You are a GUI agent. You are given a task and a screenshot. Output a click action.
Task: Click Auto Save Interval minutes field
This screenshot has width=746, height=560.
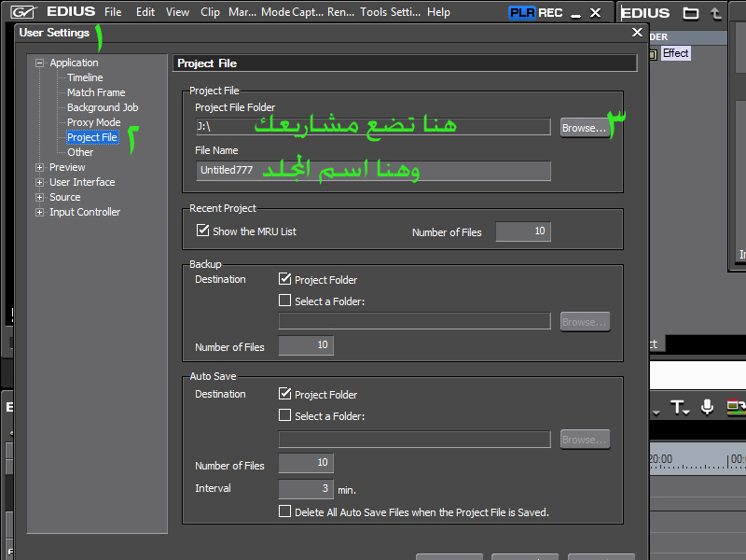(306, 489)
